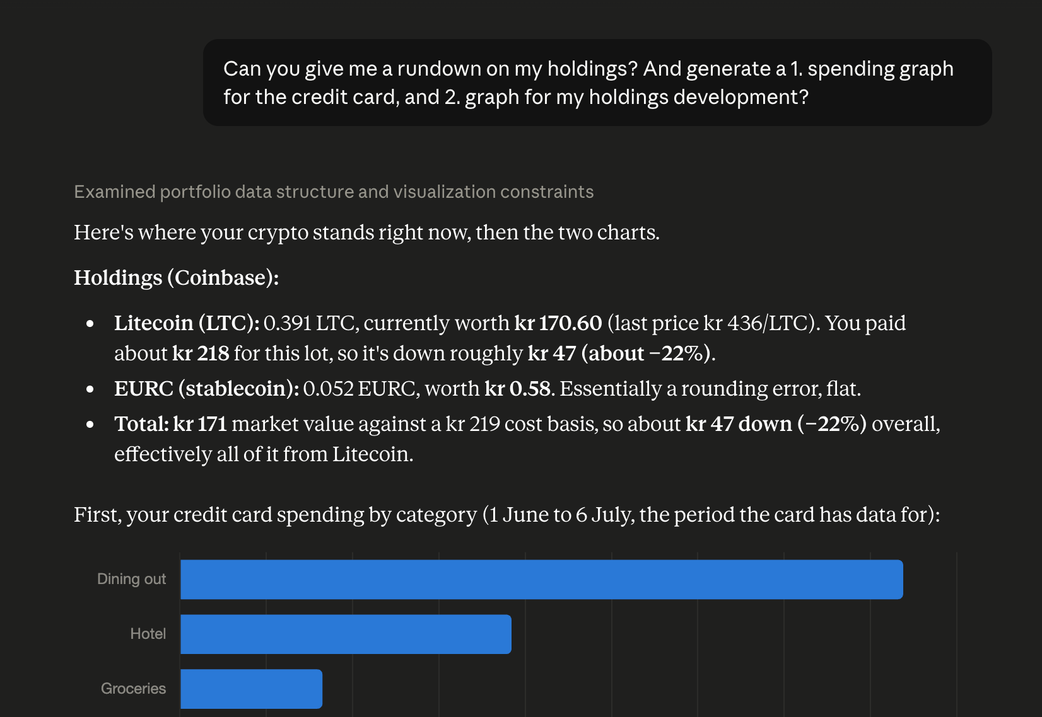Click the "kr 0.58" EURC value
This screenshot has height=717, width=1042.
(x=517, y=389)
